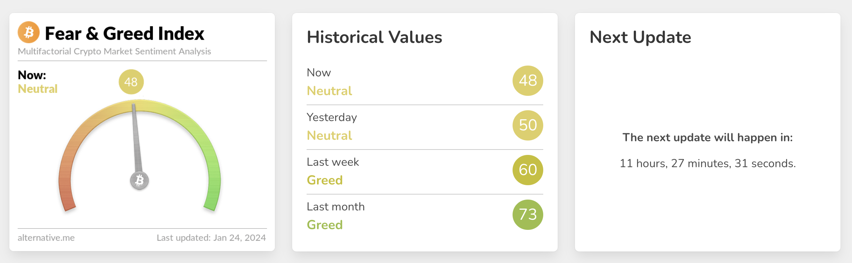This screenshot has width=852, height=263.
Task: Toggle the Now Neutral sentiment label
Action: pyautogui.click(x=329, y=91)
